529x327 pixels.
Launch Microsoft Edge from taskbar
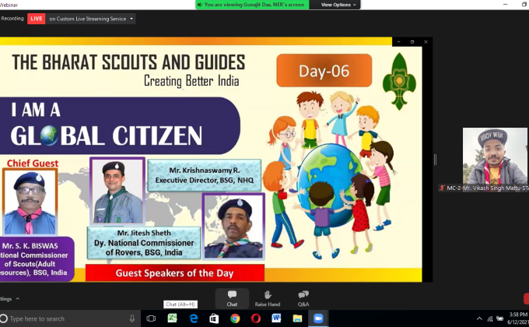coord(193,318)
